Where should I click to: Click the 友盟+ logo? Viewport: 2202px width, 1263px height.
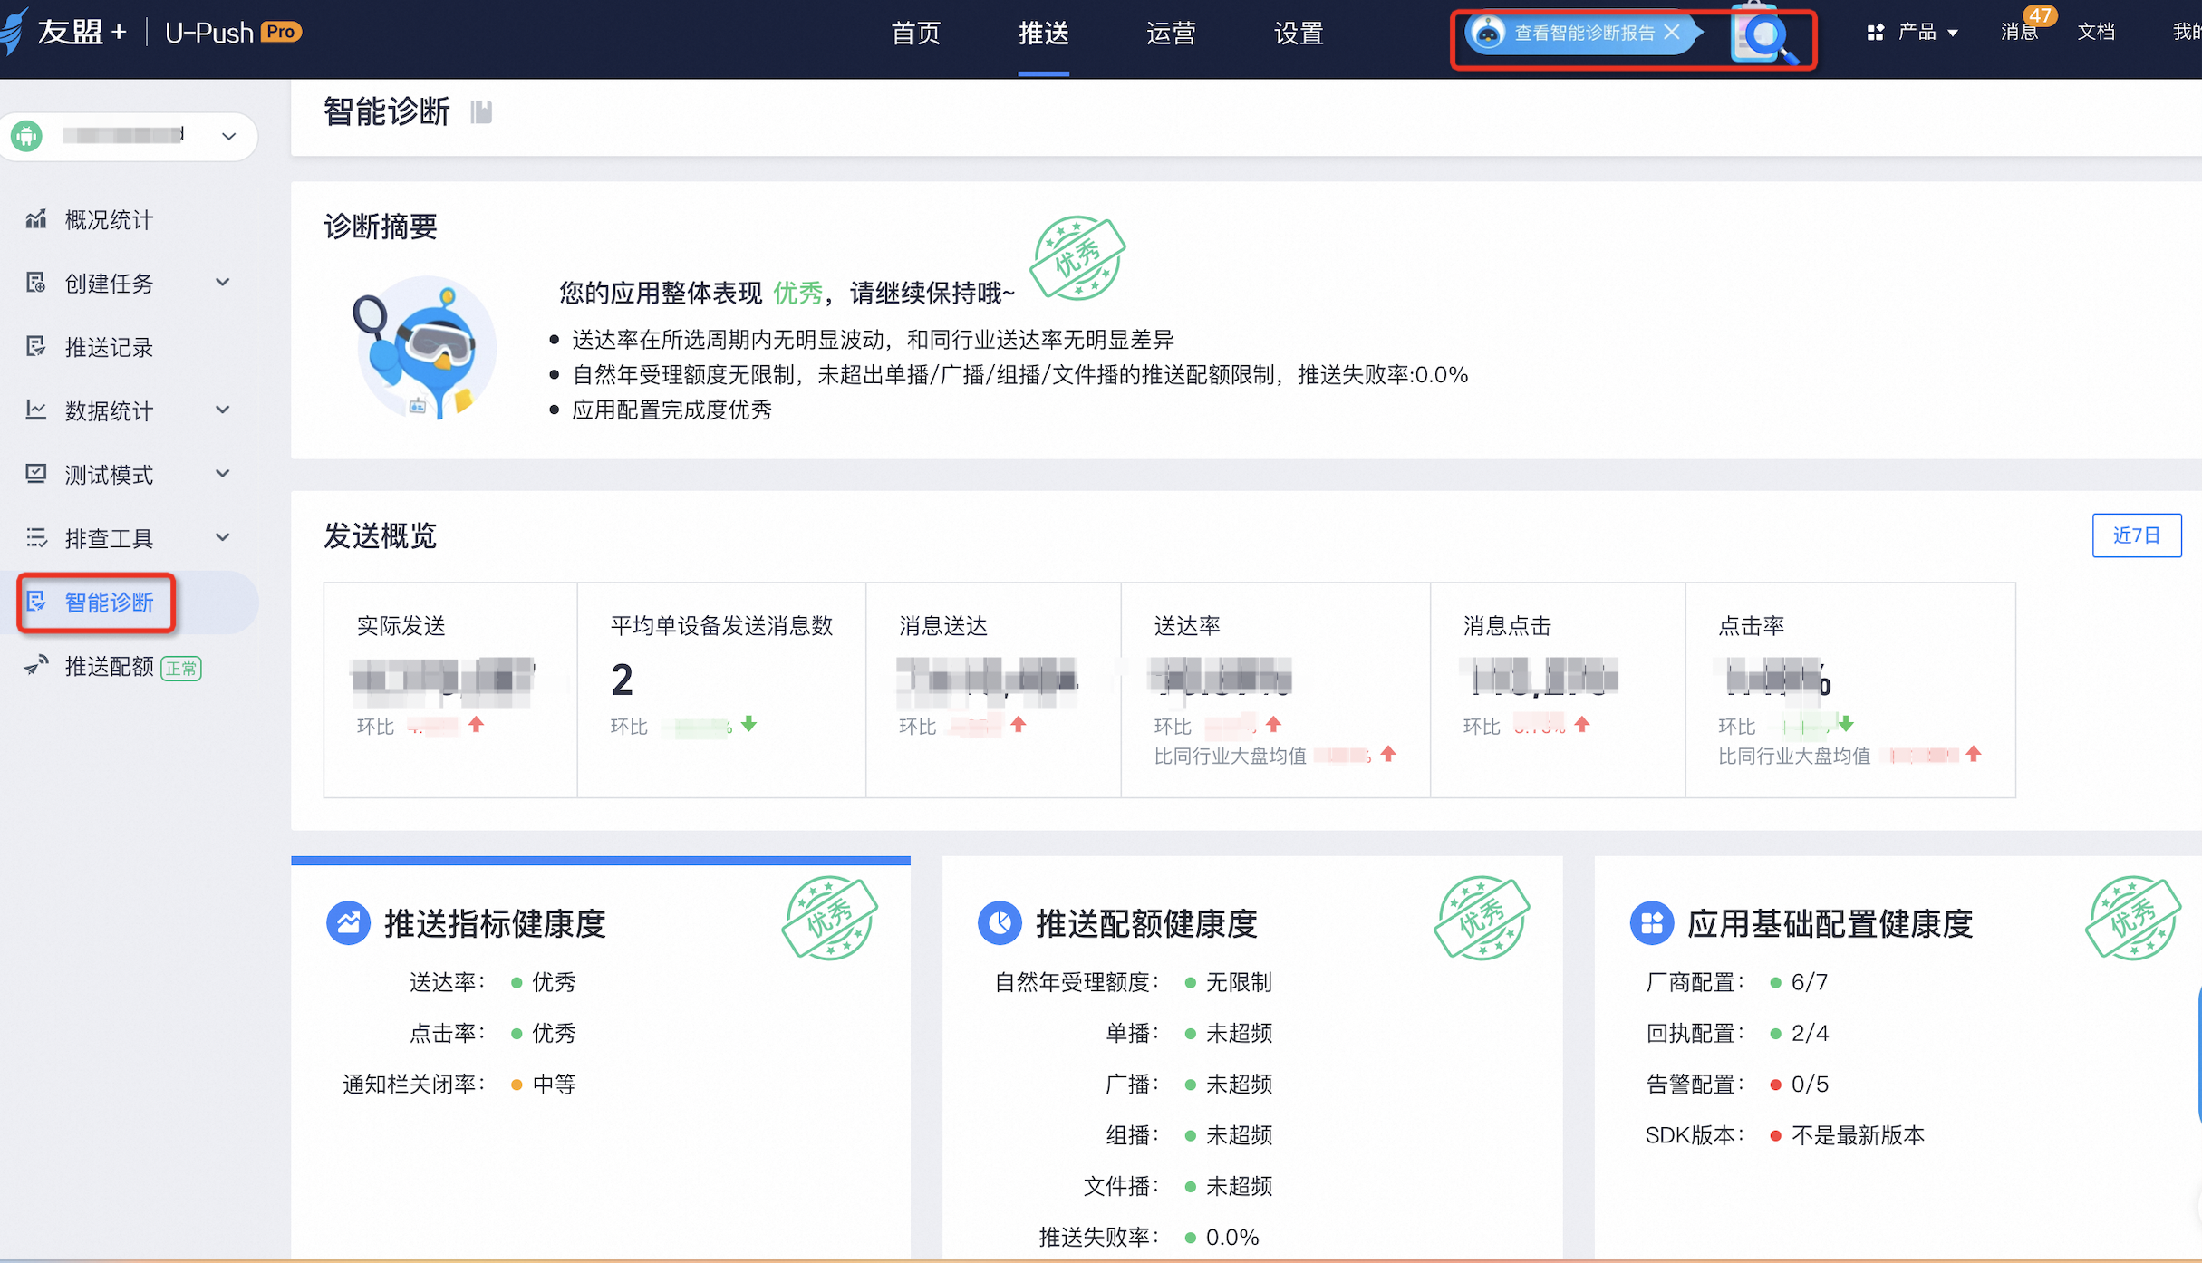point(65,33)
